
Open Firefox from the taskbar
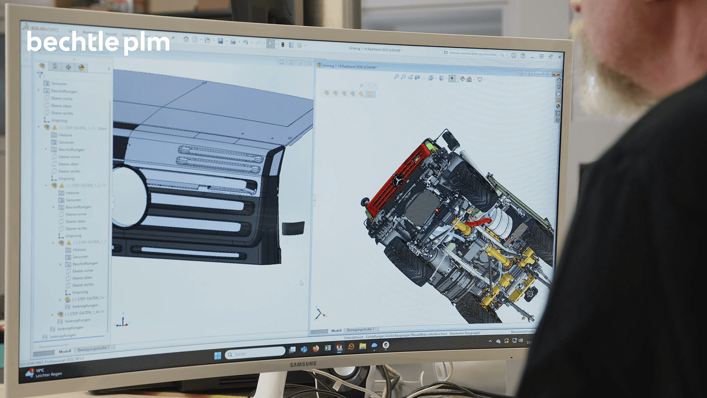coord(316,349)
